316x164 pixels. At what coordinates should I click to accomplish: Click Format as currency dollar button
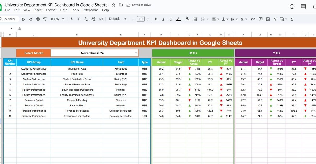tap(72, 19)
